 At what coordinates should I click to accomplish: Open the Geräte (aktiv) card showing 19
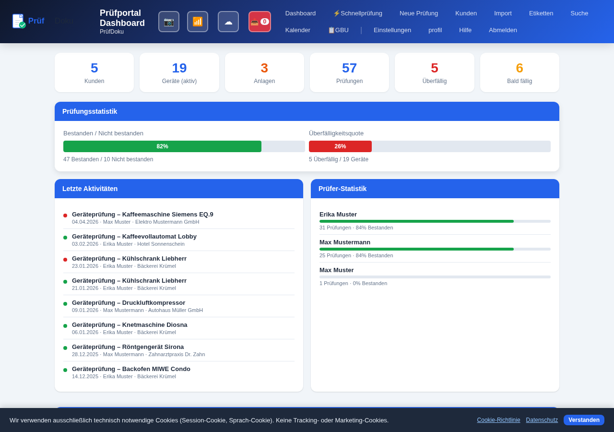coord(179,72)
